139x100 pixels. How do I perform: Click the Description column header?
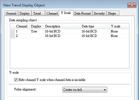[x=62, y=26]
